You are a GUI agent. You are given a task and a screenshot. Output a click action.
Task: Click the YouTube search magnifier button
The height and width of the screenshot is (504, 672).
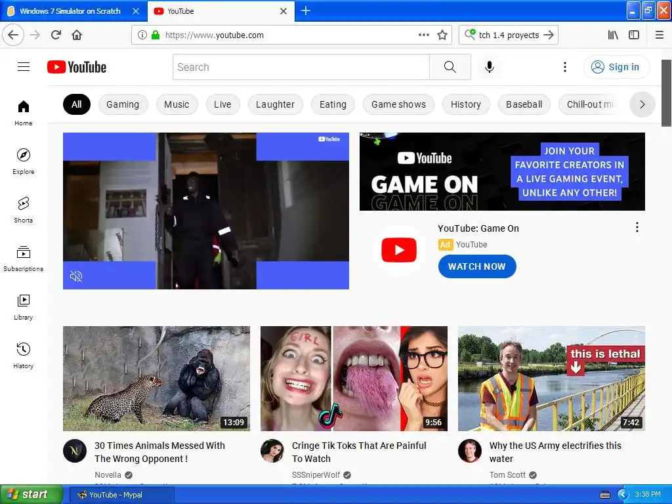(450, 67)
